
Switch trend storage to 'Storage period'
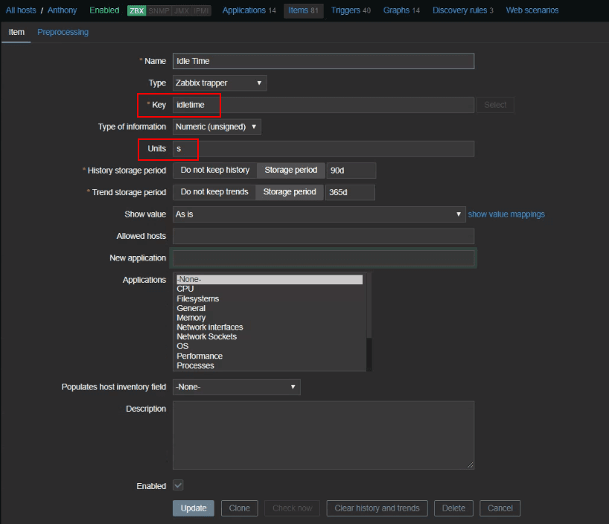[289, 192]
